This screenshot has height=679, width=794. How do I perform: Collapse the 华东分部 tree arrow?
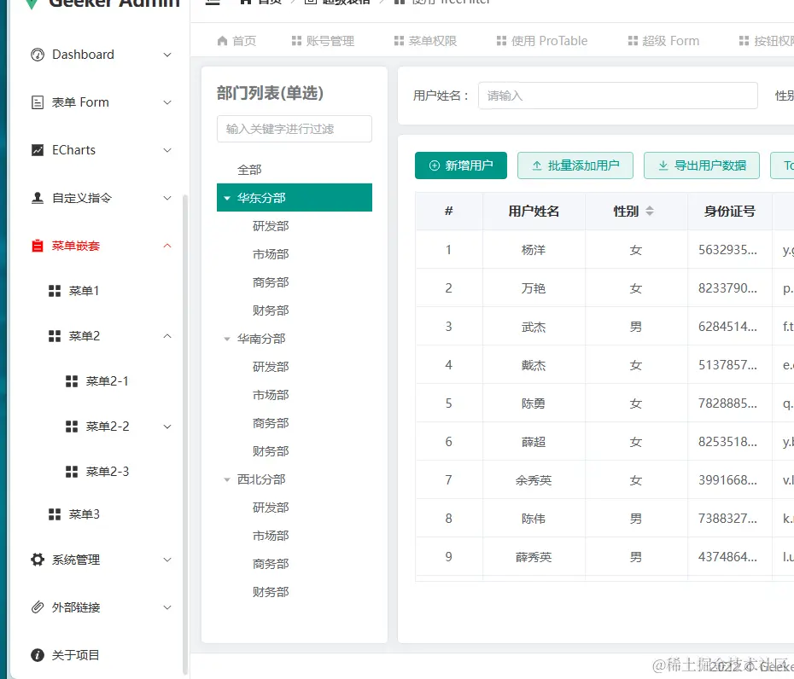(227, 198)
